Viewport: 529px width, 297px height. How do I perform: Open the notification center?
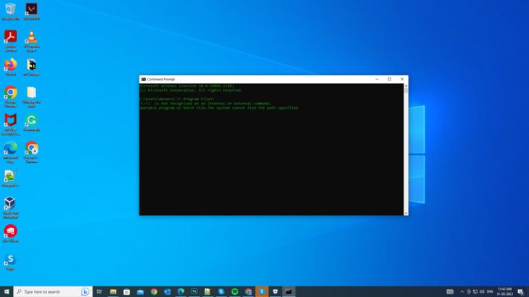pyautogui.click(x=520, y=291)
